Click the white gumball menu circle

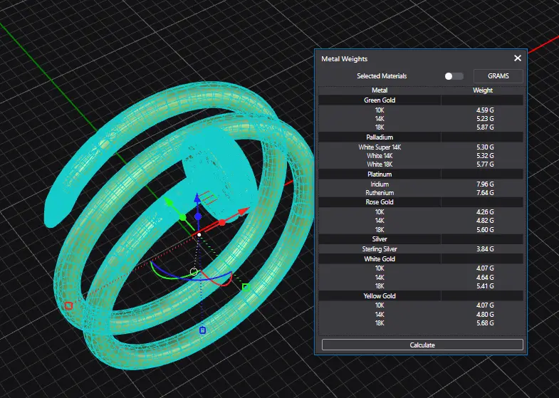pos(194,272)
